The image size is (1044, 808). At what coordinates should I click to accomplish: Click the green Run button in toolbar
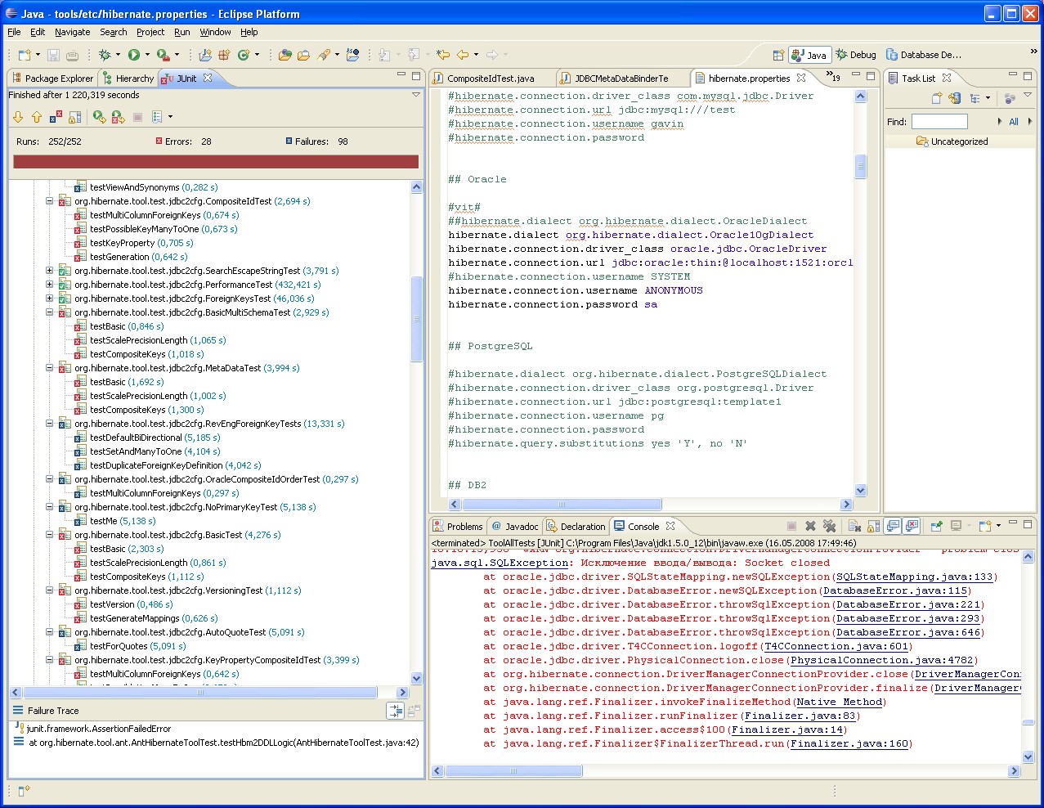(x=133, y=55)
